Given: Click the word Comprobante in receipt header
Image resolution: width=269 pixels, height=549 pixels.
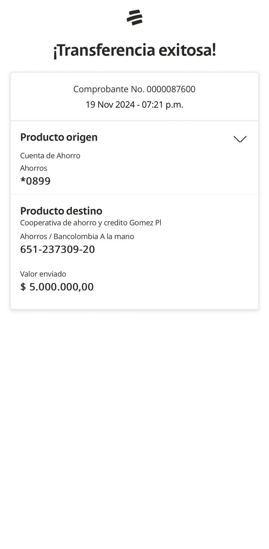Looking at the screenshot, I should tap(101, 89).
